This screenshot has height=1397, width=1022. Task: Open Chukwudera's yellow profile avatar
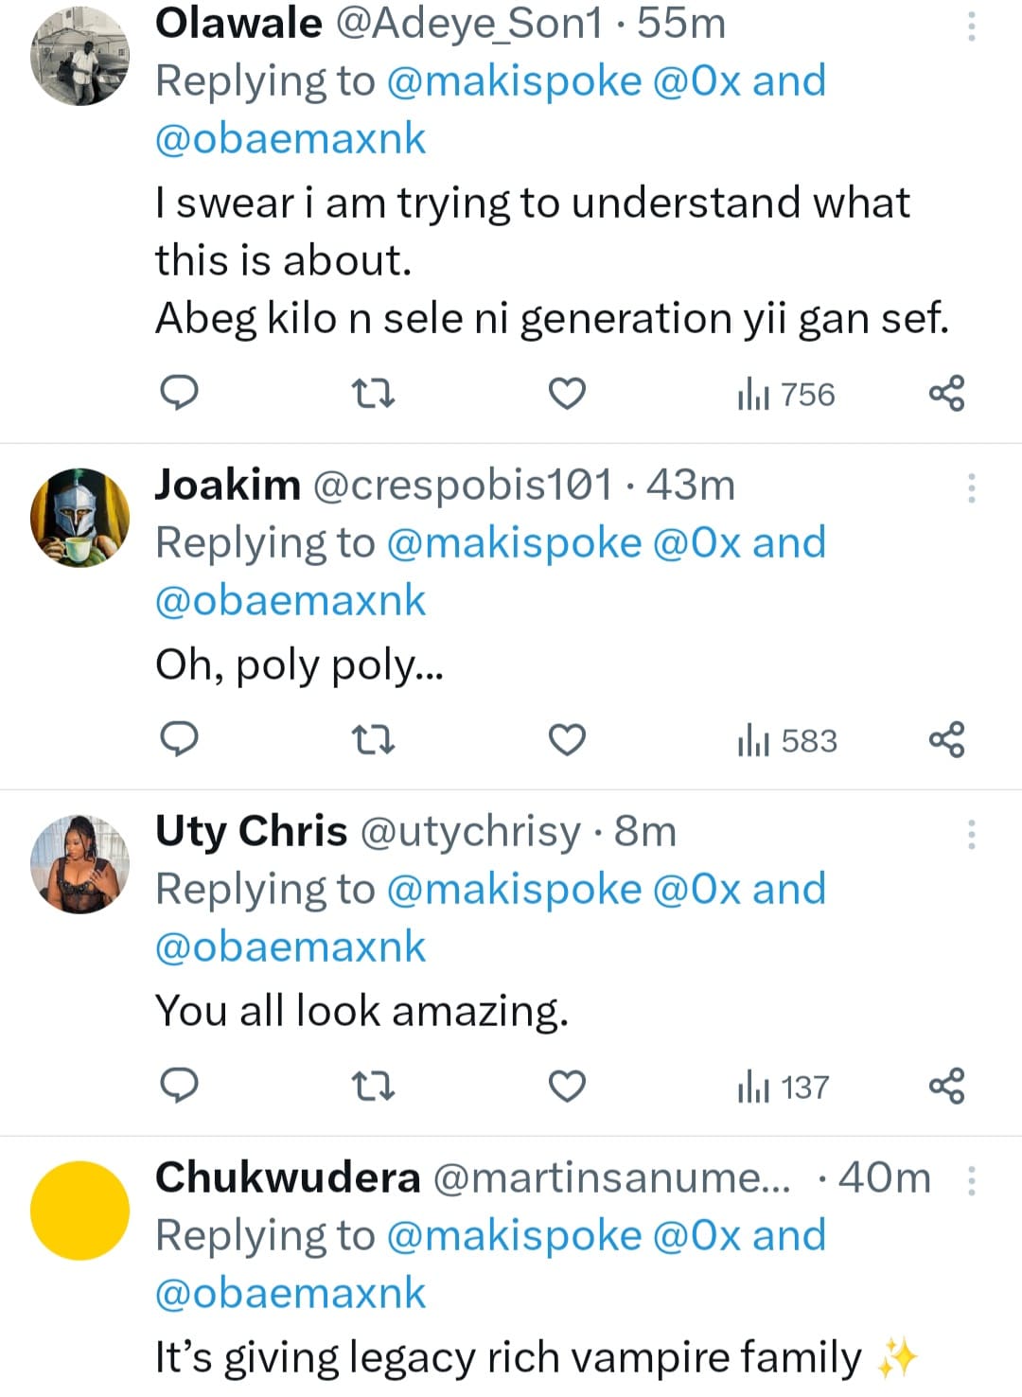click(79, 1211)
